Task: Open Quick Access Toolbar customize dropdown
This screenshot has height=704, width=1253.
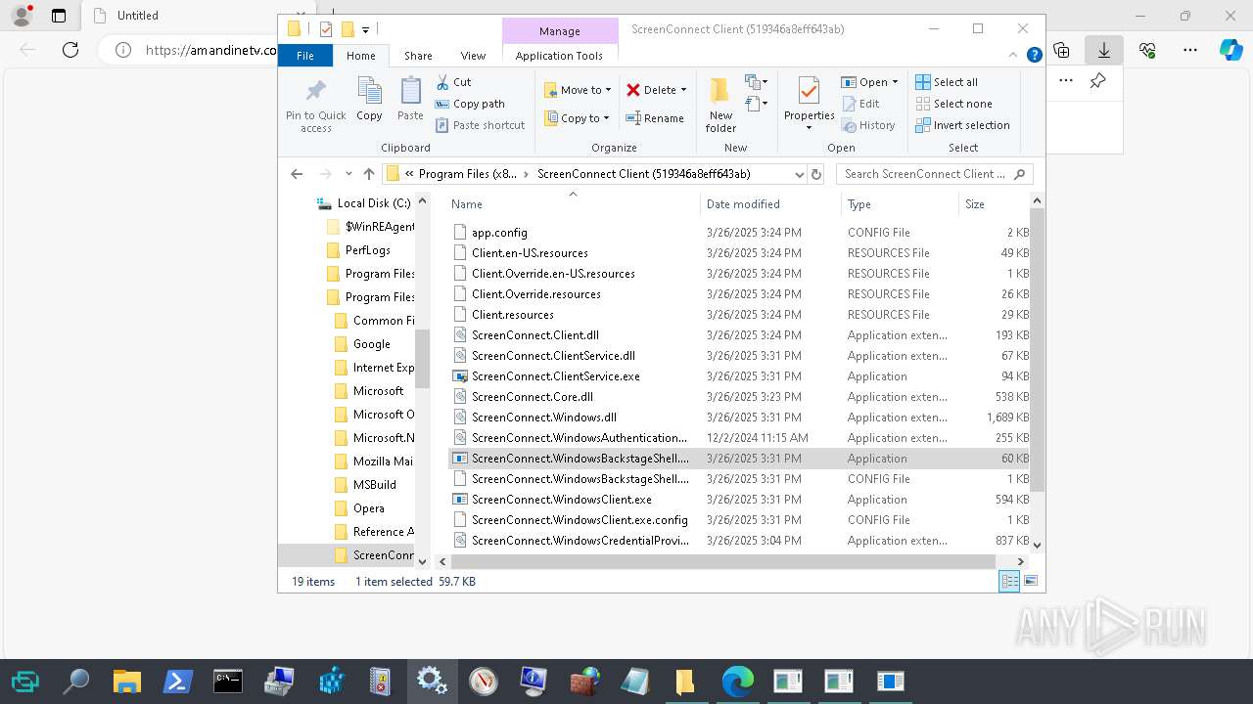Action: pos(365,29)
